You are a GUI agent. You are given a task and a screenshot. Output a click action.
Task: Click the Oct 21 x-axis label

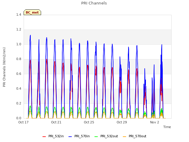click(x=56, y=122)
